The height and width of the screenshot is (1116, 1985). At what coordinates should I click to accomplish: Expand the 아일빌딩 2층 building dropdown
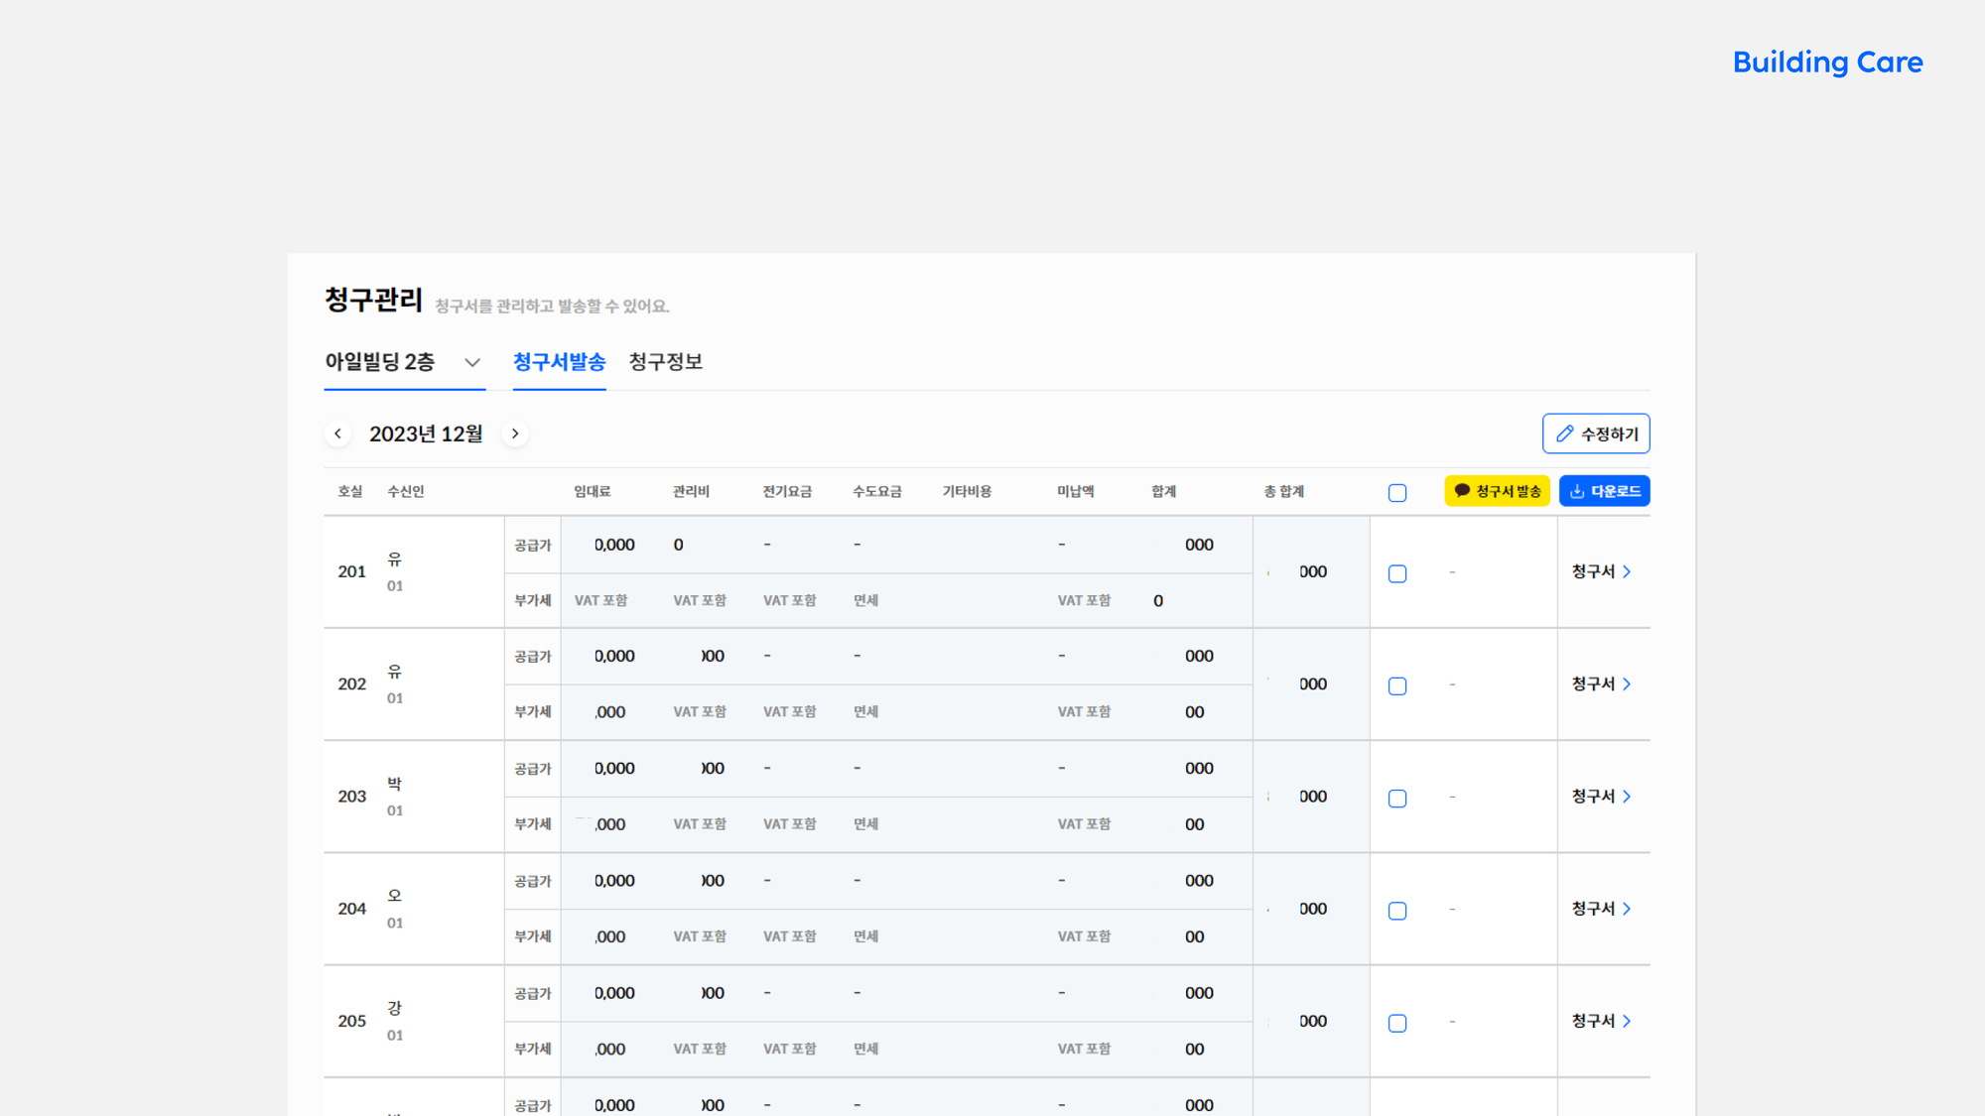click(x=472, y=362)
